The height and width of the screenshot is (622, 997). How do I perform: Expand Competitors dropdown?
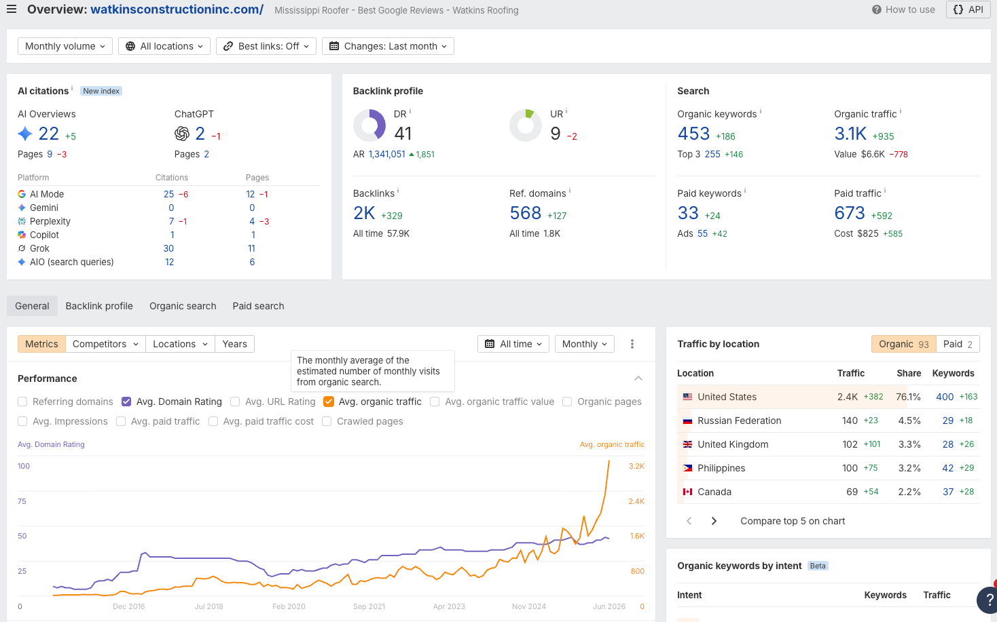pos(105,344)
